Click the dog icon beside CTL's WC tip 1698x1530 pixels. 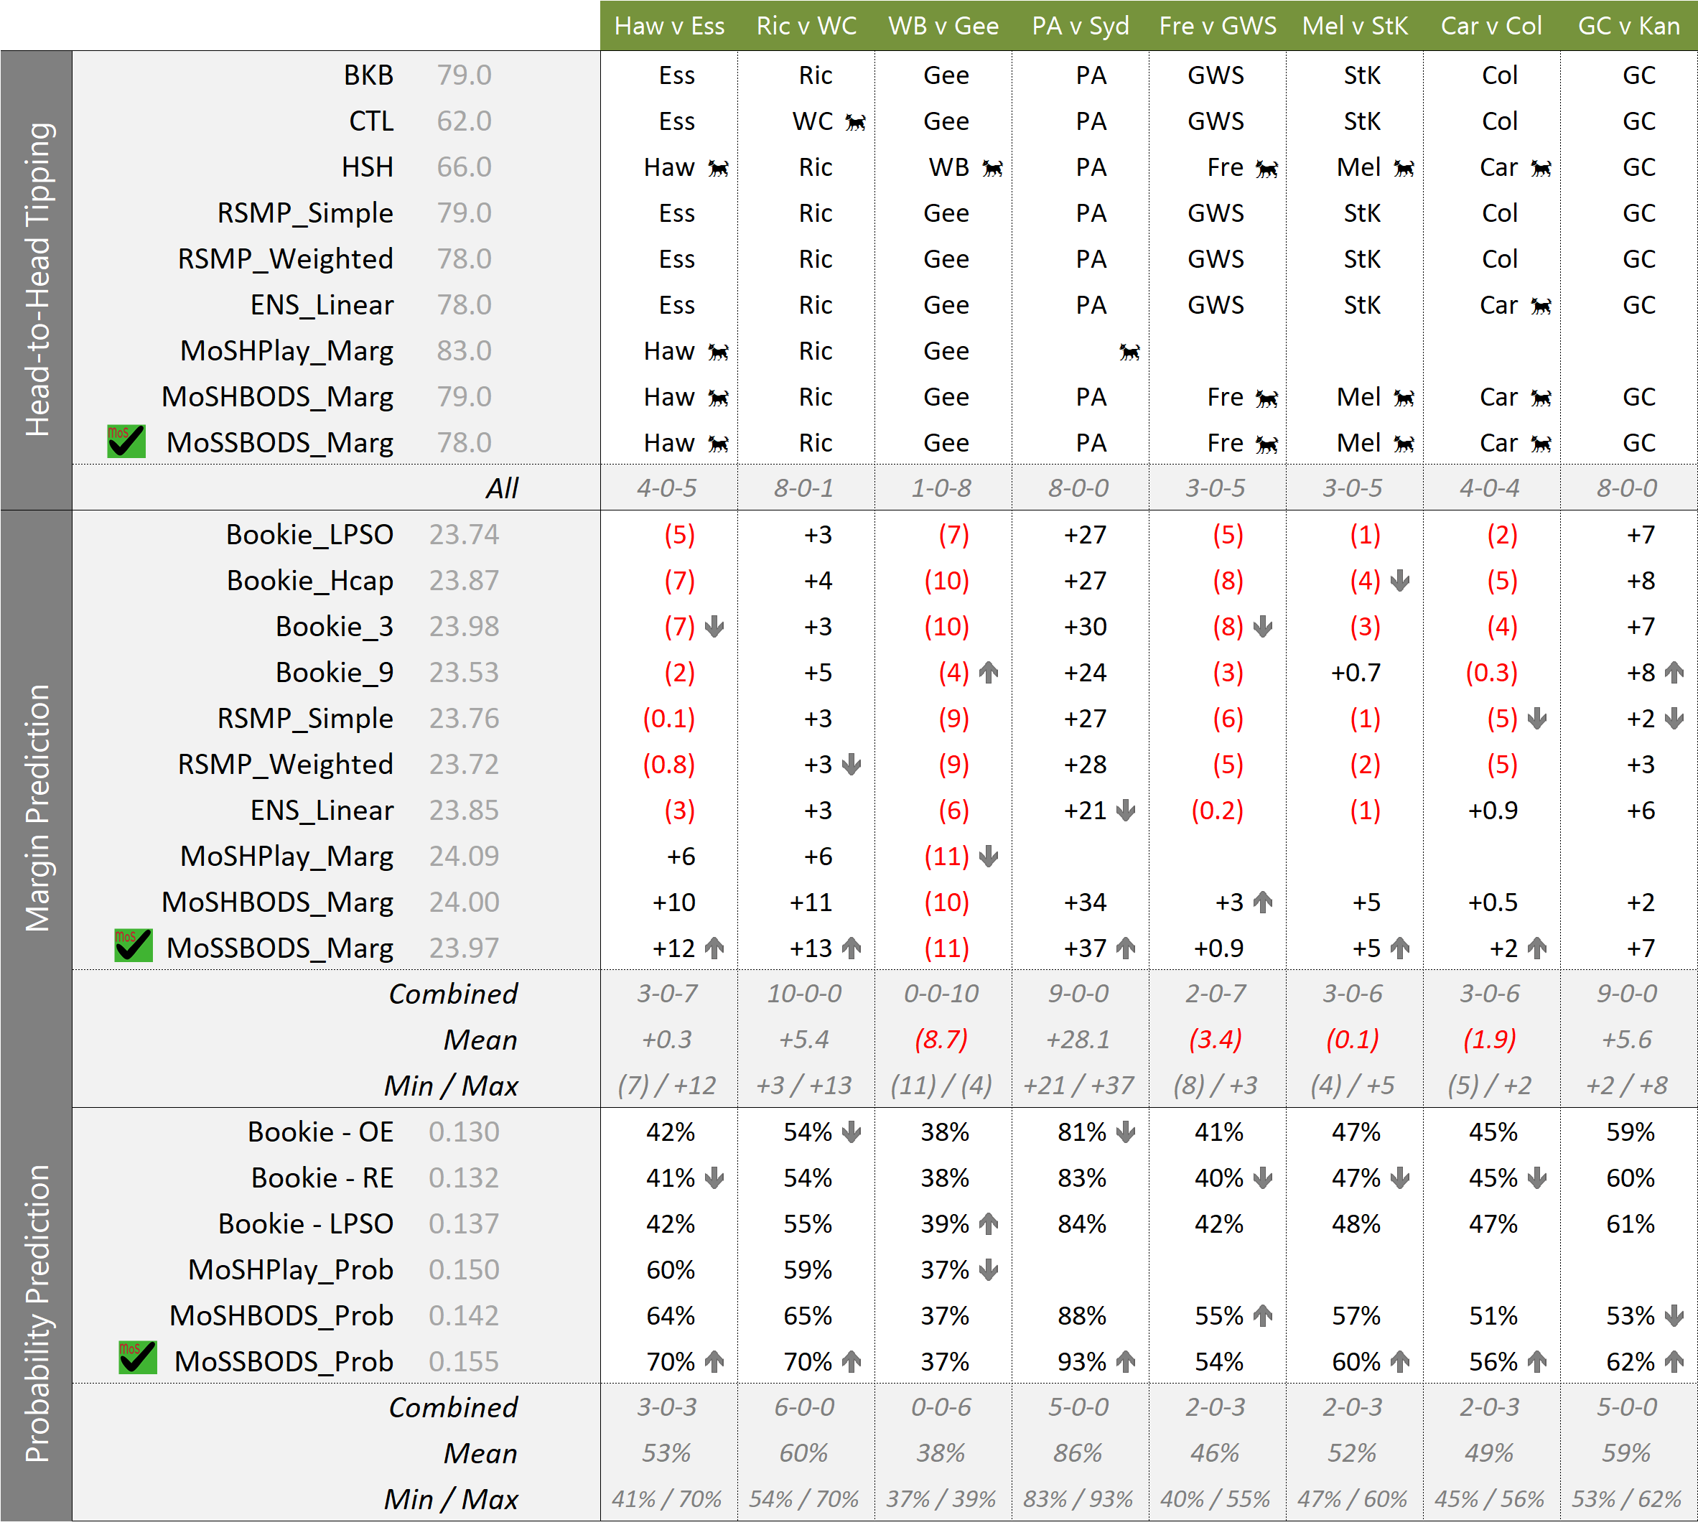(x=855, y=123)
